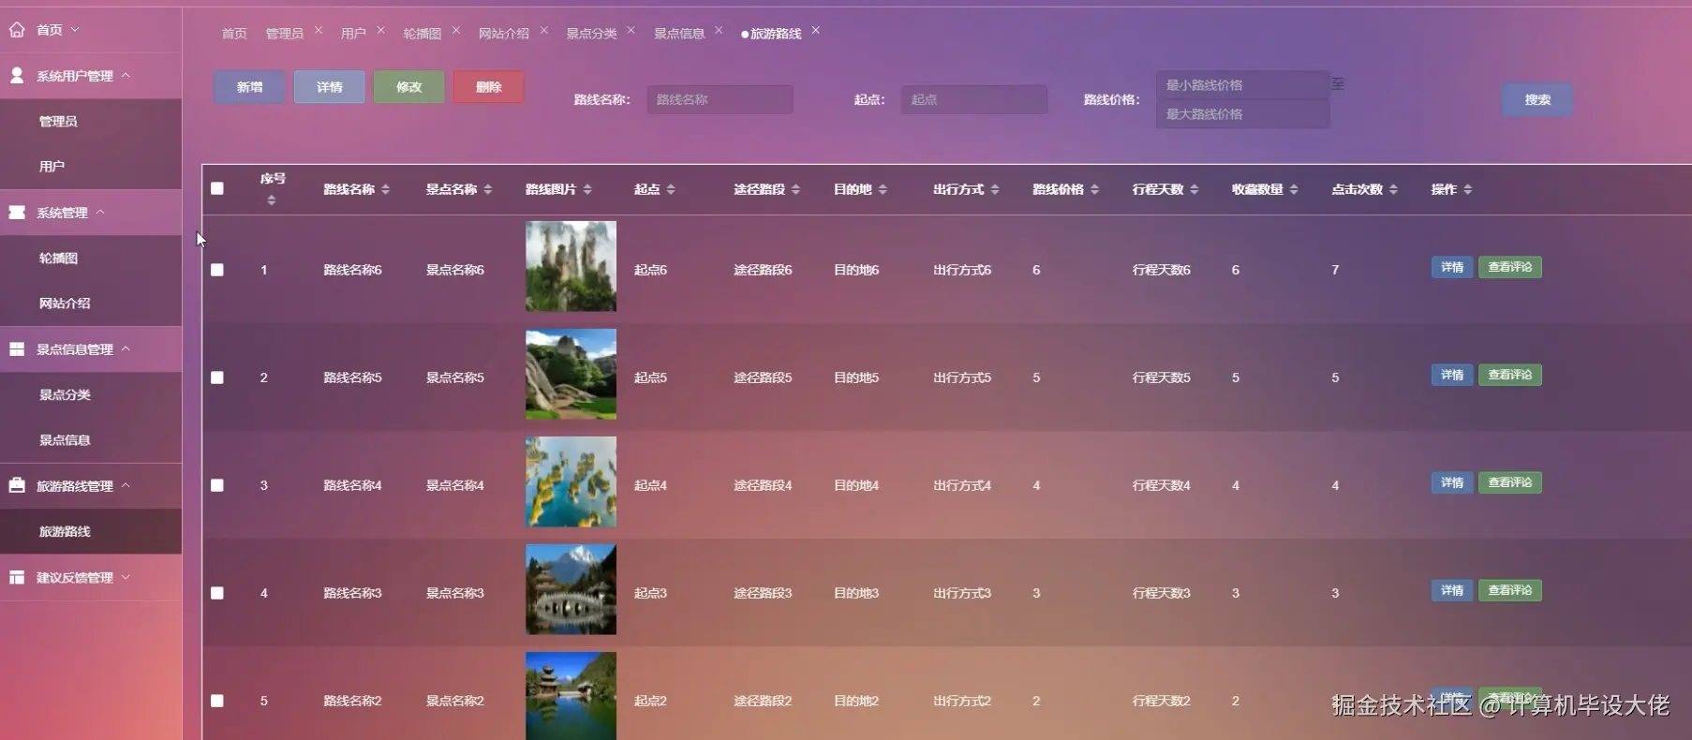
Task: Close the 轮播图 tab
Action: pos(456,30)
